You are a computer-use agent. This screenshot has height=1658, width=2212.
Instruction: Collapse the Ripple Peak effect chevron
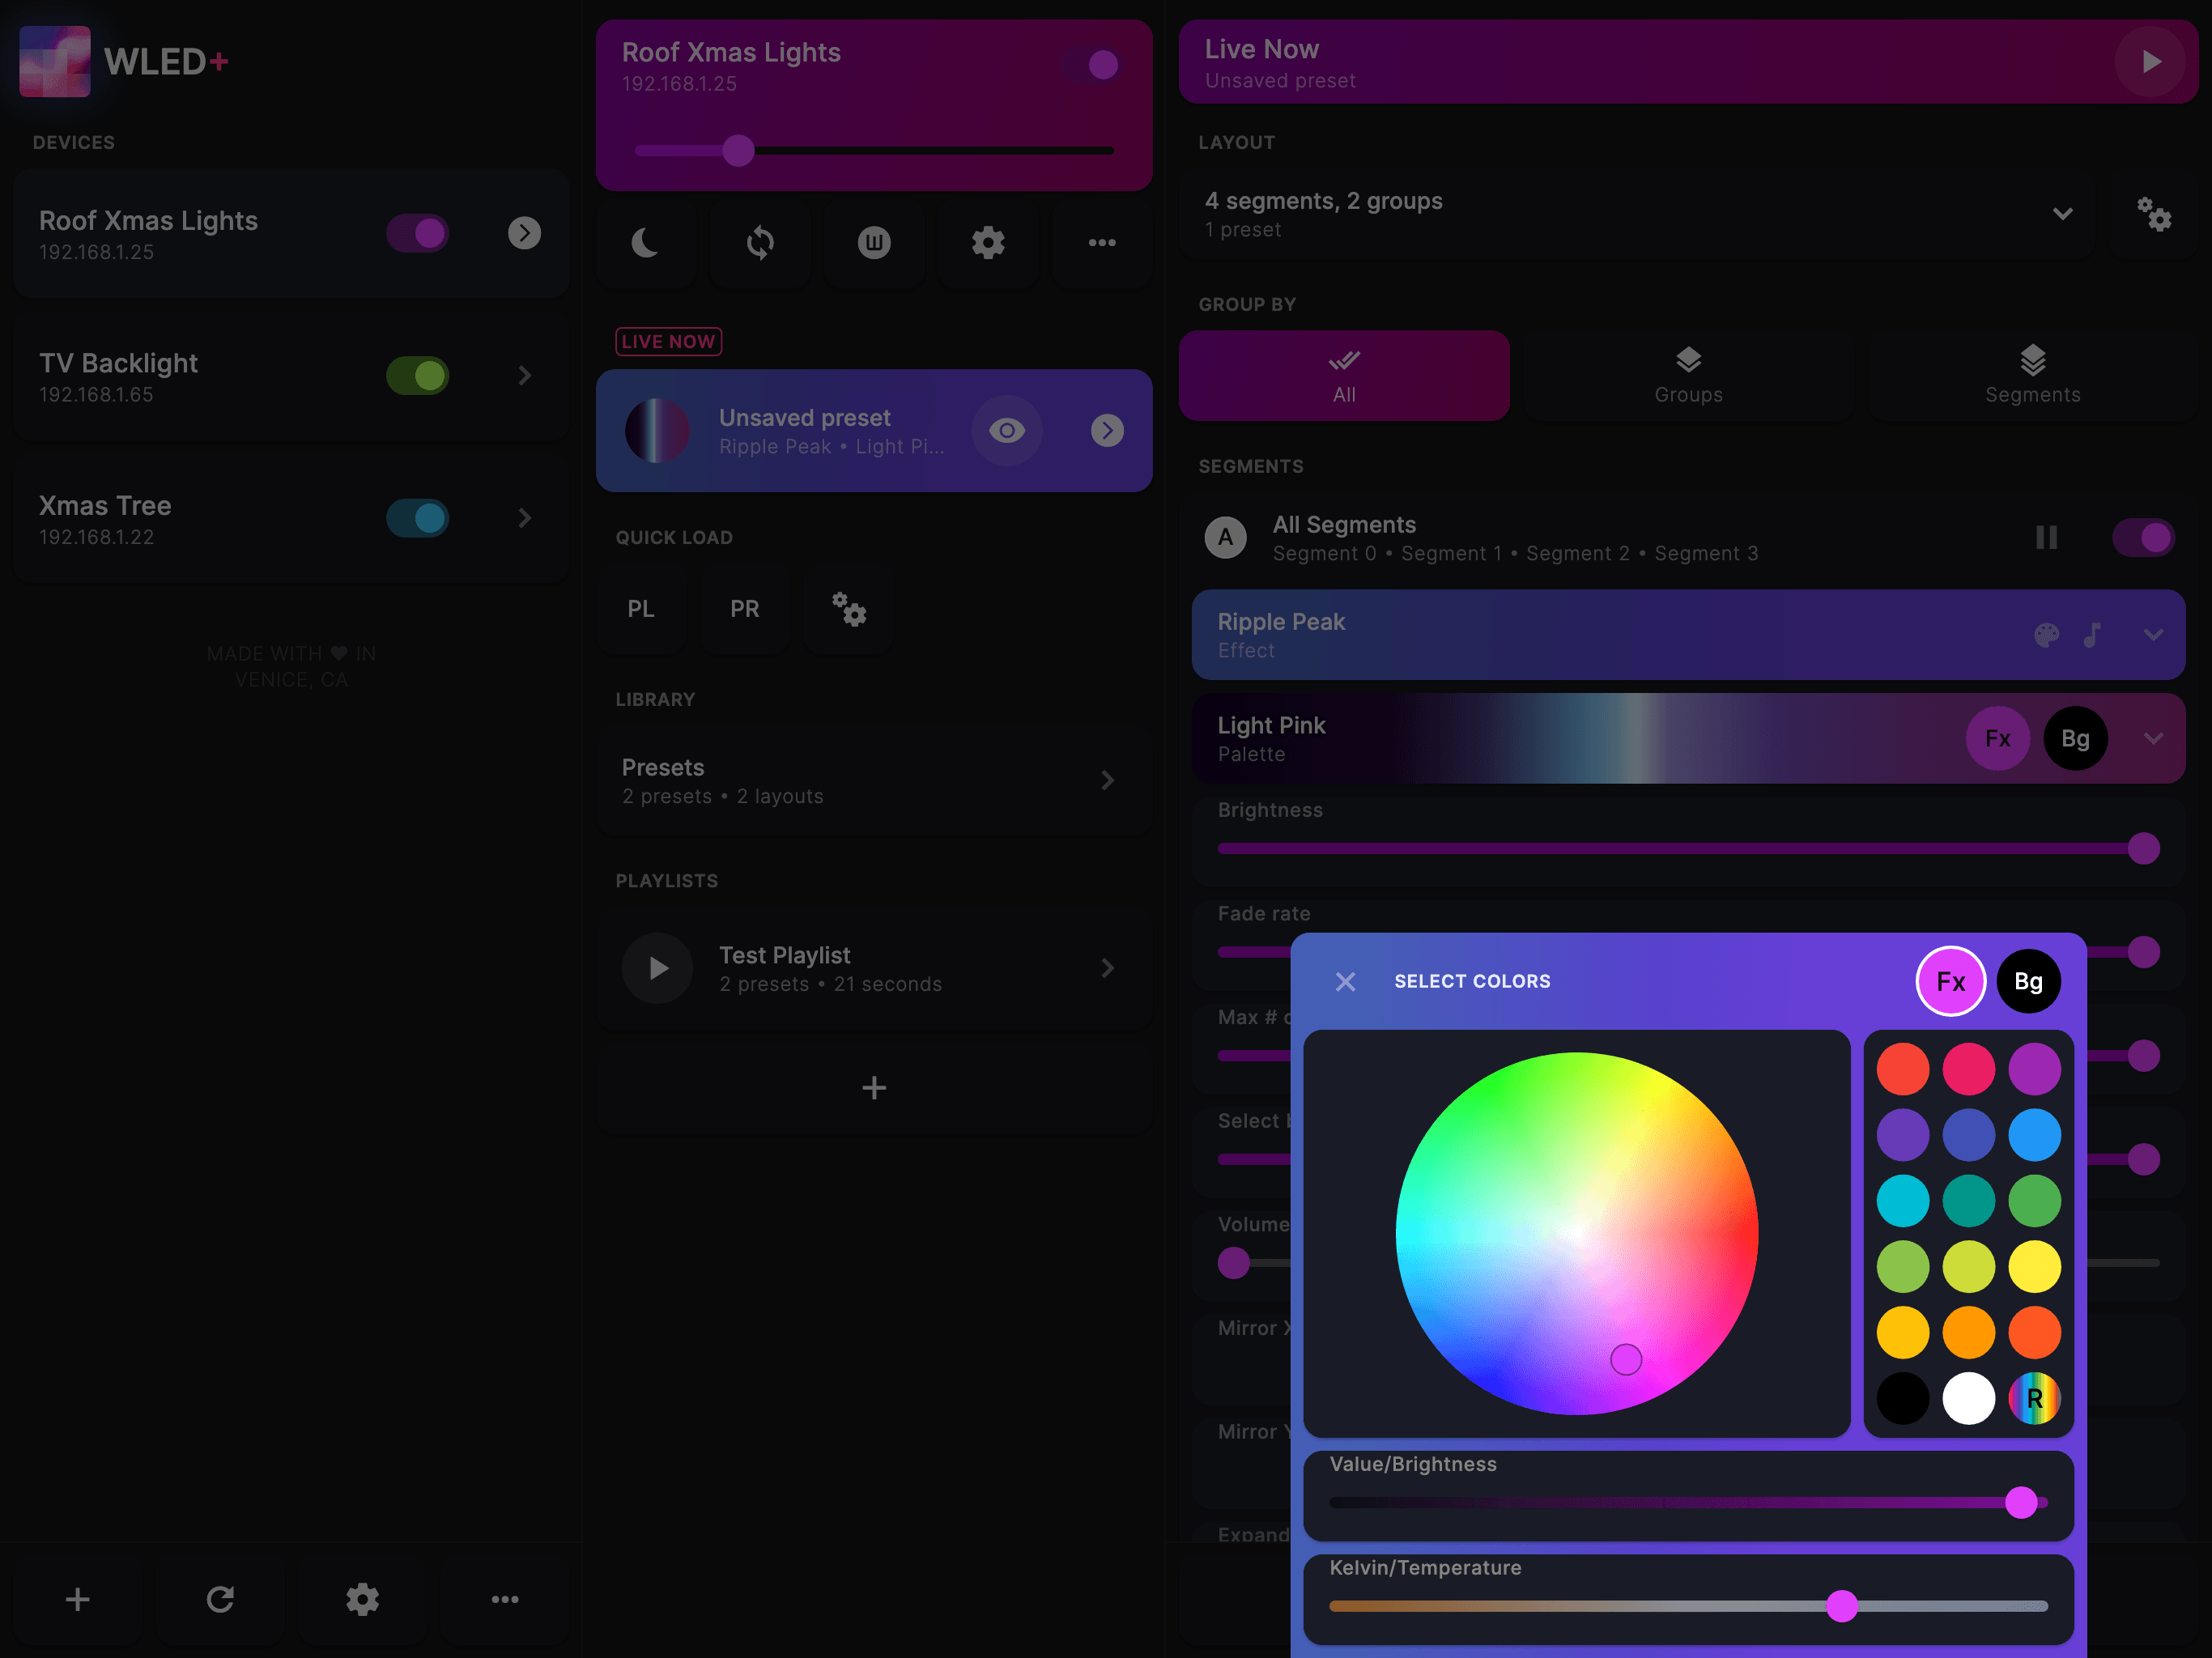[2154, 635]
